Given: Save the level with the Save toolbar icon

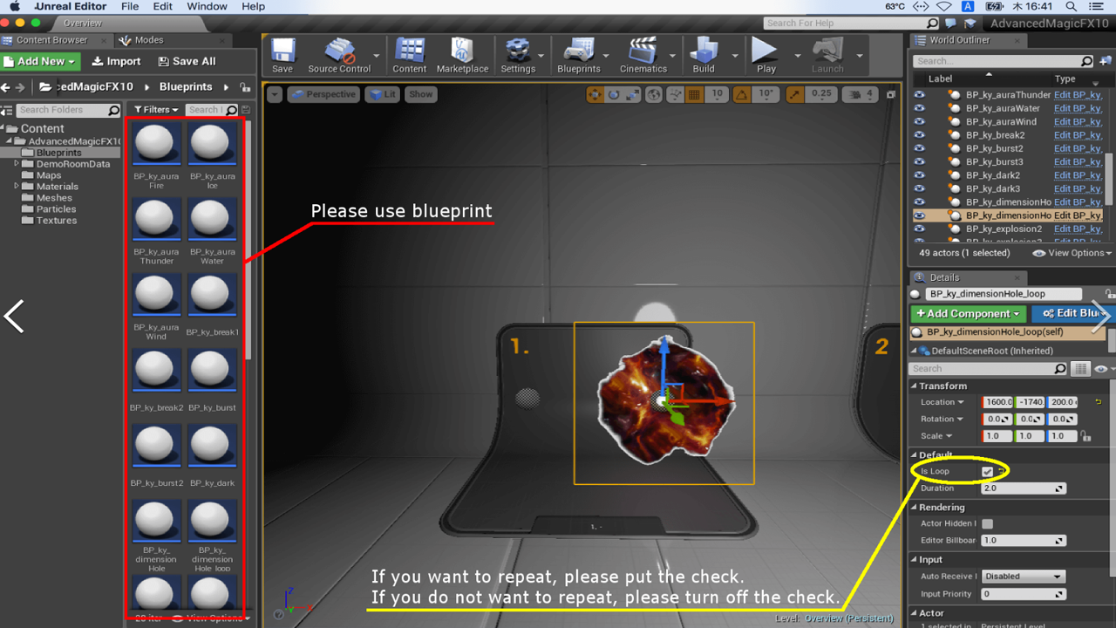Looking at the screenshot, I should (x=282, y=55).
